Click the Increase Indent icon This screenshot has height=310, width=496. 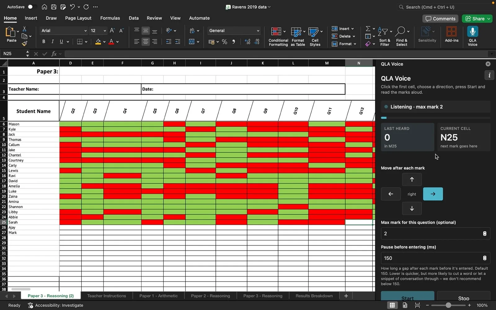tap(178, 42)
